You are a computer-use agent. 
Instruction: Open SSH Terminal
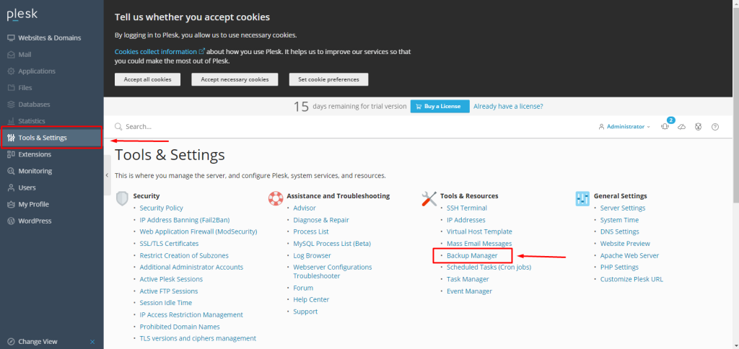(467, 208)
